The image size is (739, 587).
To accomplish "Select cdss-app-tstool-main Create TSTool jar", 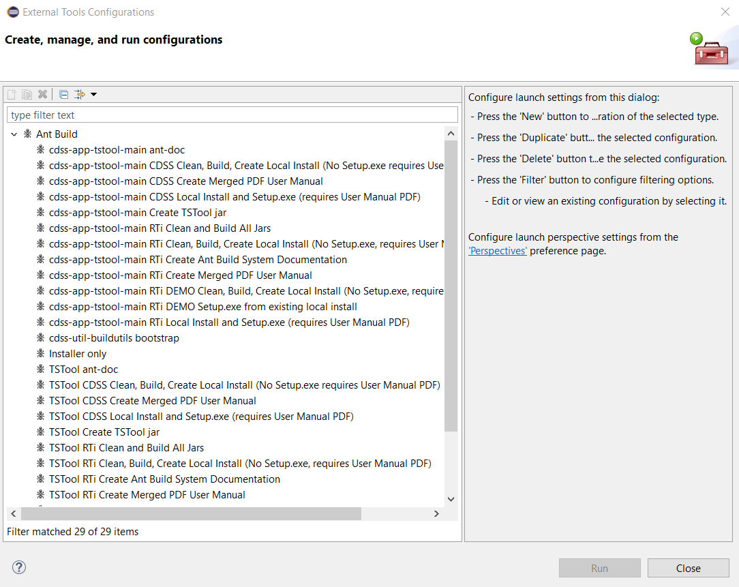I will pyautogui.click(x=137, y=213).
